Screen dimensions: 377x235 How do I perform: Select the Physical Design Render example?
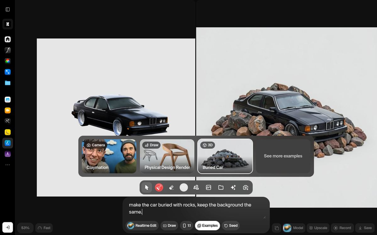167,156
